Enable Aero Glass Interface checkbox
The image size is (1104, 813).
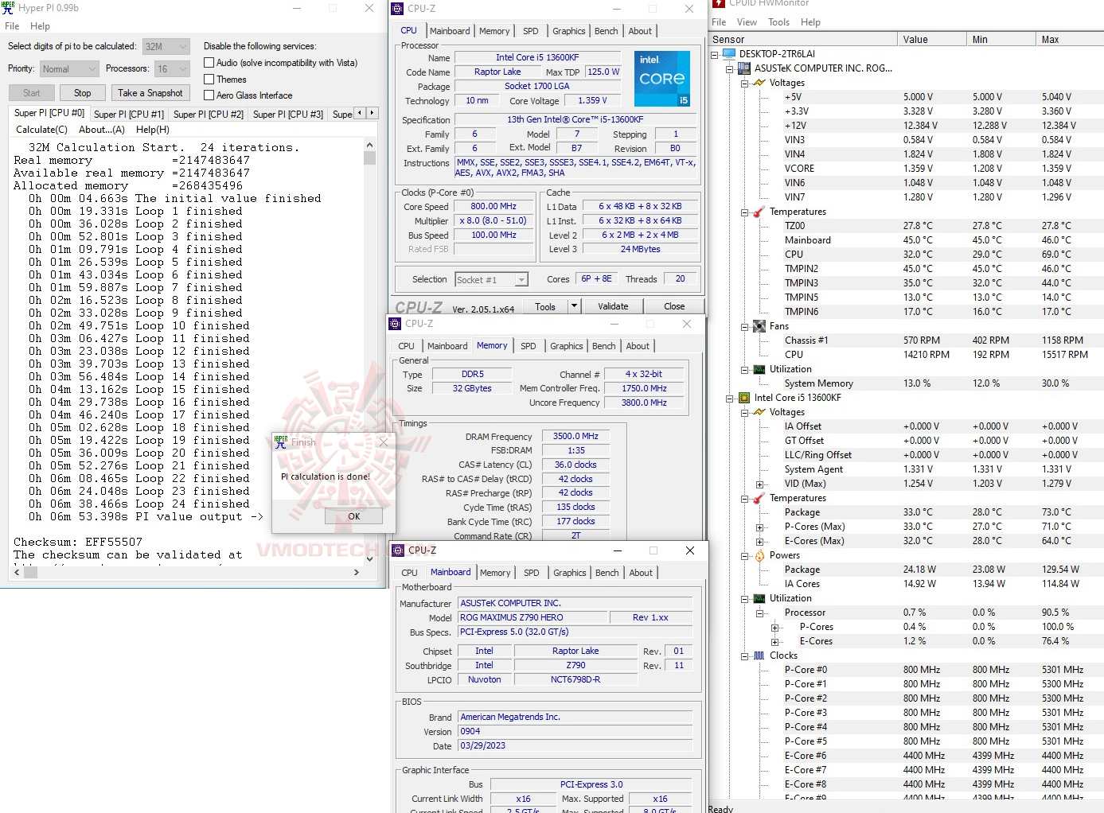point(209,95)
